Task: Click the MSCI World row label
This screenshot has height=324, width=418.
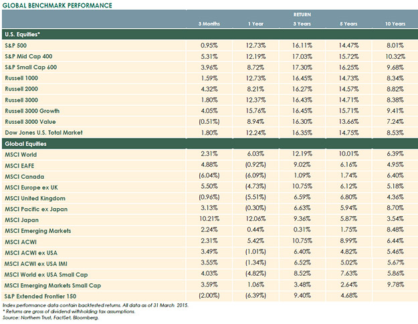Action: [x=21, y=155]
